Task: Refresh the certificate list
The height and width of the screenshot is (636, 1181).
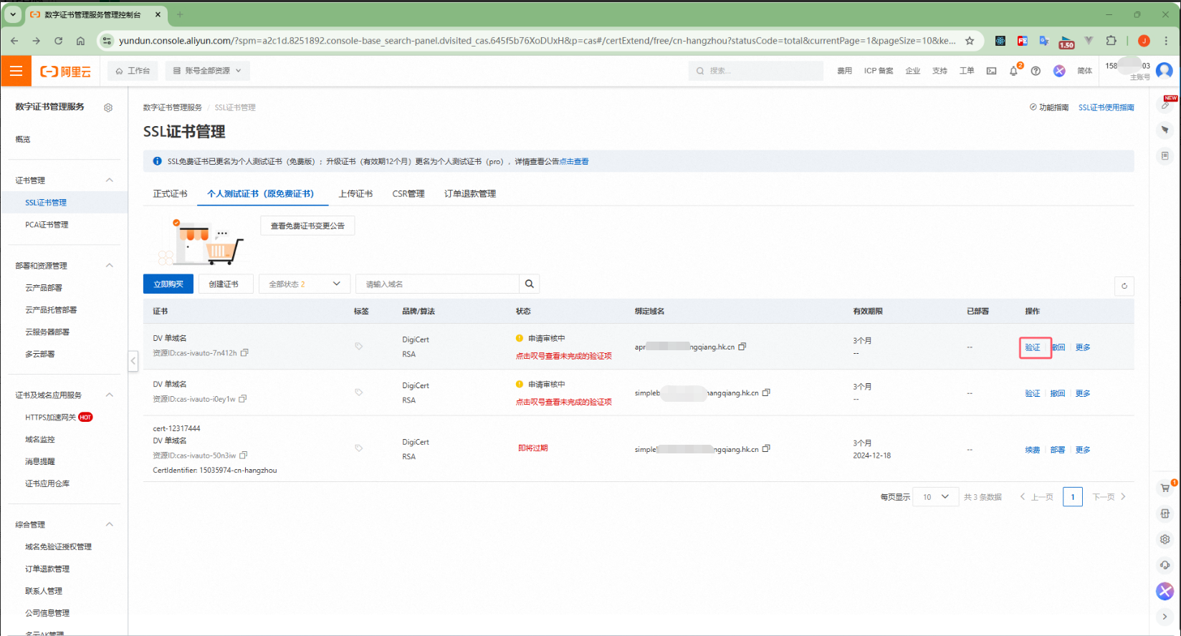Action: tap(1124, 286)
